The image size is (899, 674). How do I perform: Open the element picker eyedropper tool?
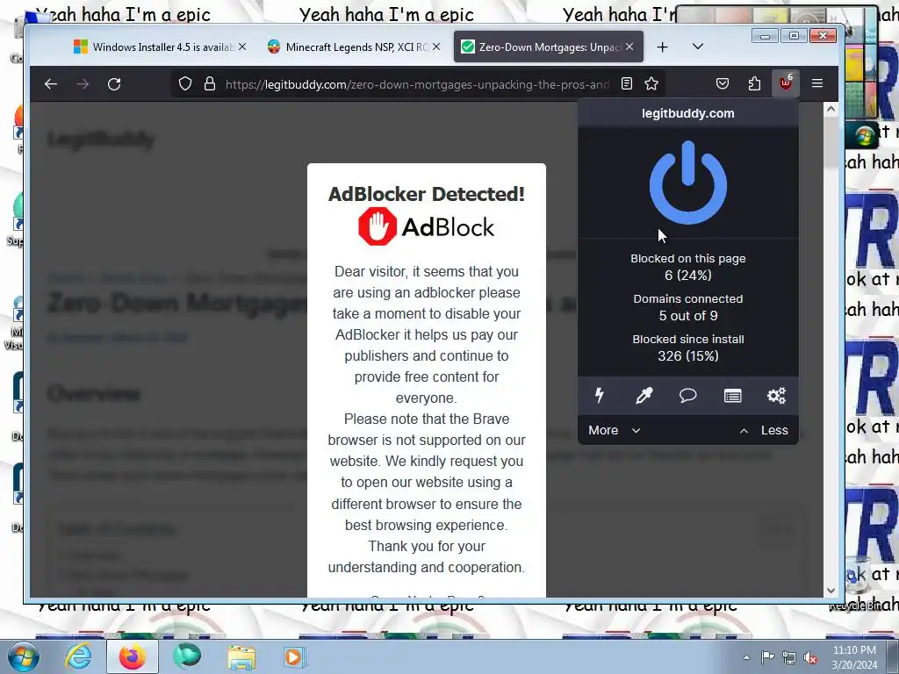coord(644,396)
